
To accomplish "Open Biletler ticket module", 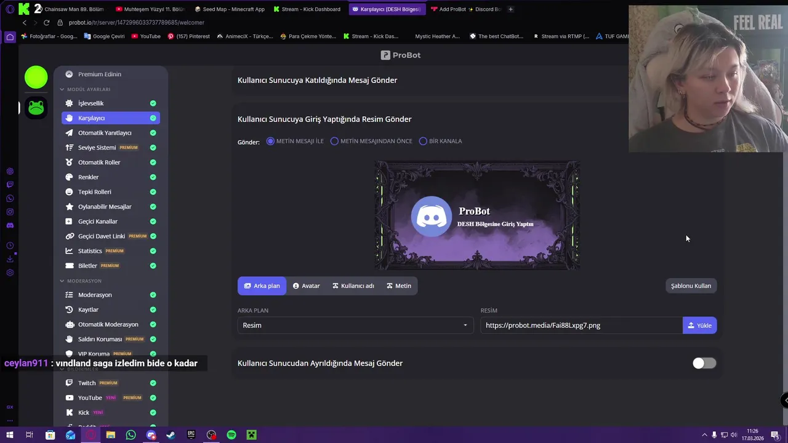I will [110, 266].
